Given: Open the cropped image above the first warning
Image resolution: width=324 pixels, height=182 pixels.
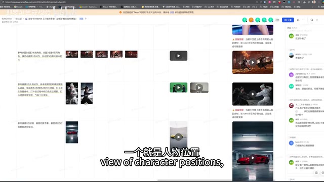Looking at the screenshot, I should coord(253,30).
